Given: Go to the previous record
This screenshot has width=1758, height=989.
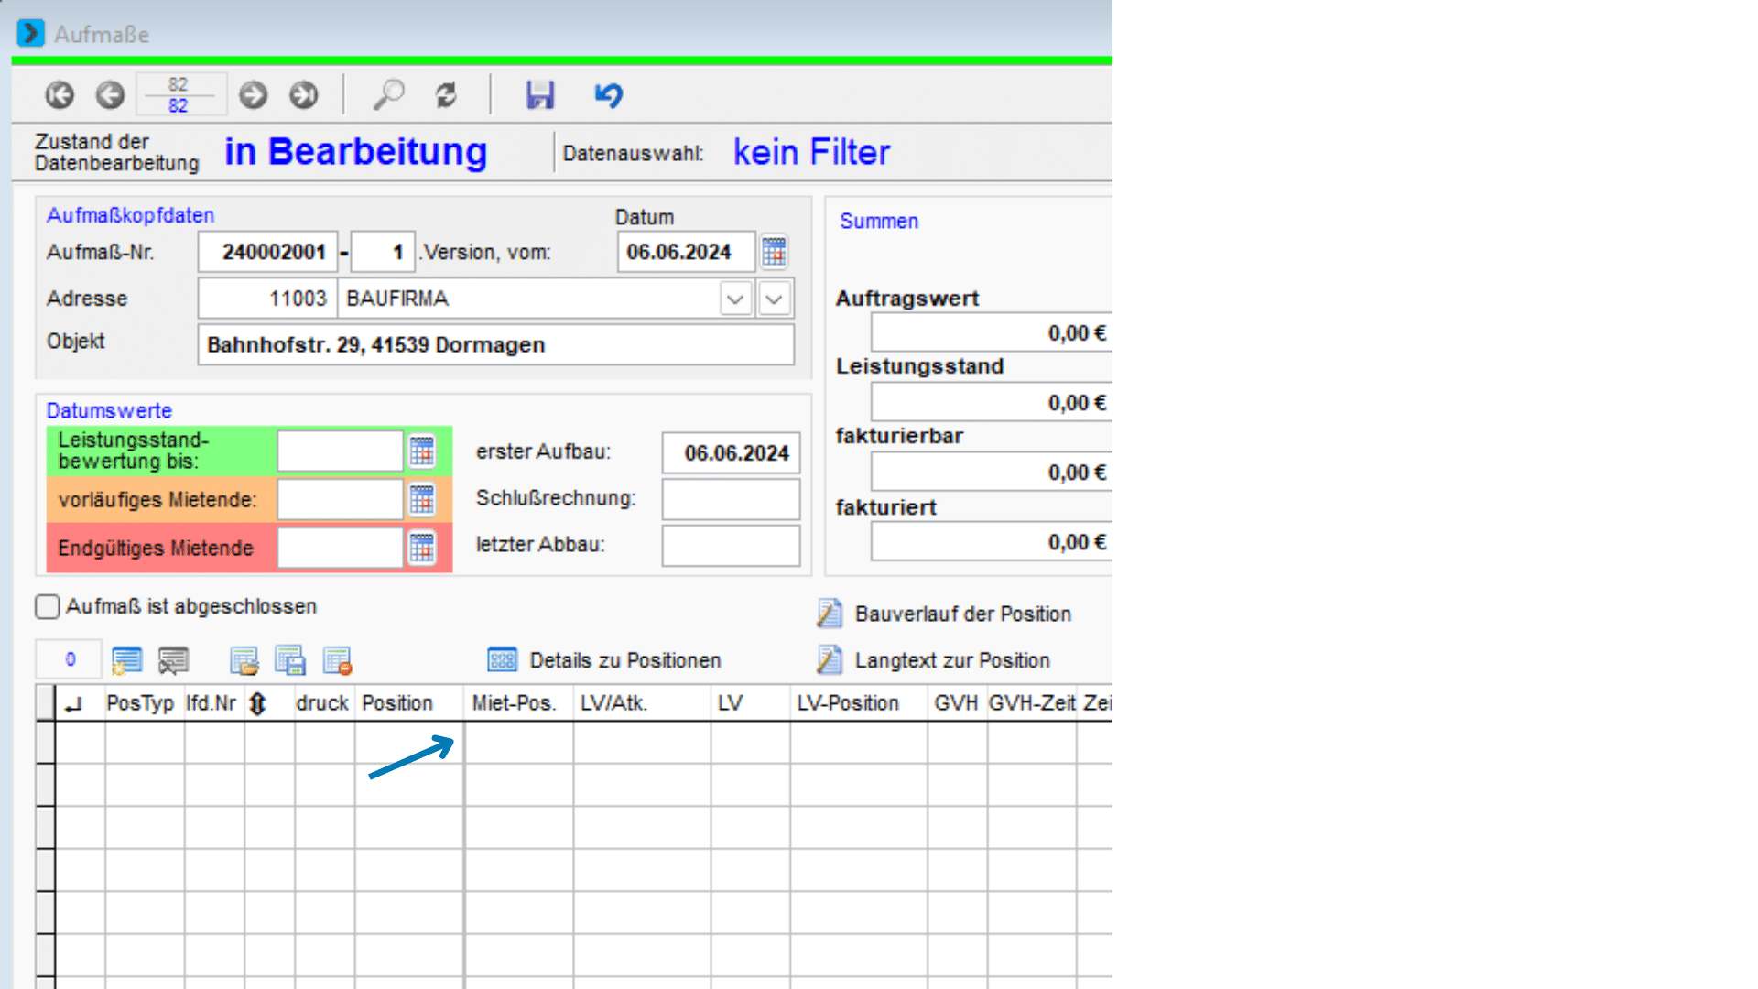Looking at the screenshot, I should pyautogui.click(x=110, y=94).
